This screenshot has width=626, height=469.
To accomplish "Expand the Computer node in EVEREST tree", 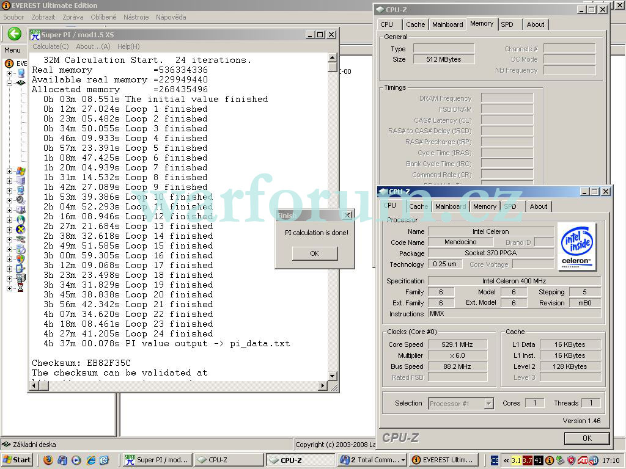I will [9, 73].
